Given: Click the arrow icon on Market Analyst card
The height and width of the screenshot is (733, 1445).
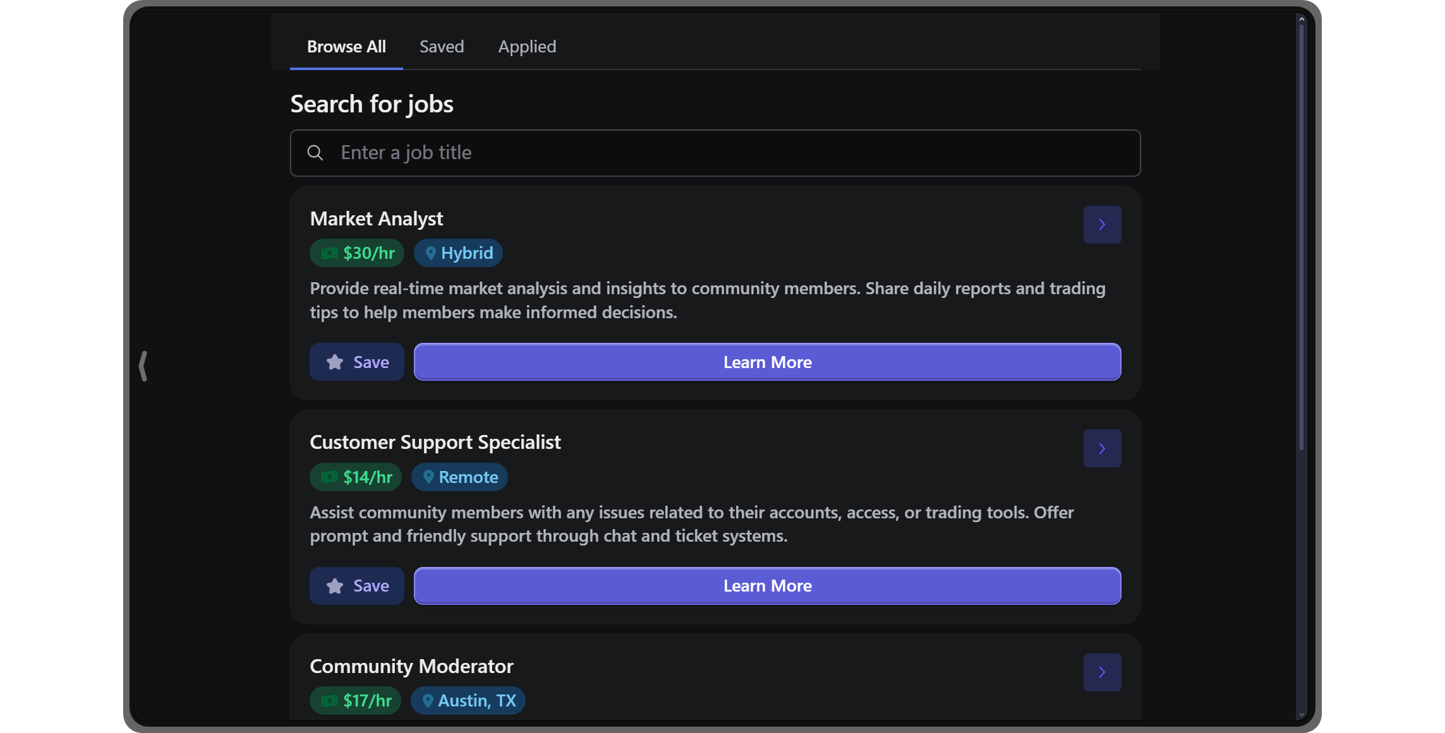Looking at the screenshot, I should pyautogui.click(x=1102, y=224).
